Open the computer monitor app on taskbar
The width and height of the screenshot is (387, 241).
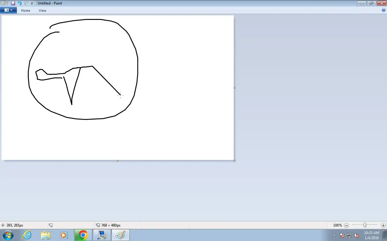click(102, 235)
